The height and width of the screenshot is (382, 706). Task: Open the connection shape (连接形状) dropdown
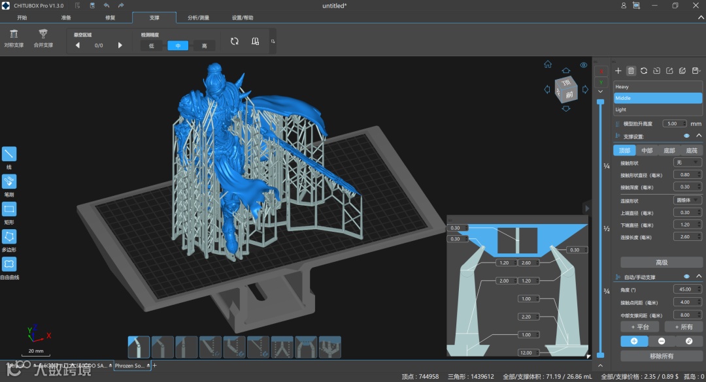pyautogui.click(x=687, y=200)
